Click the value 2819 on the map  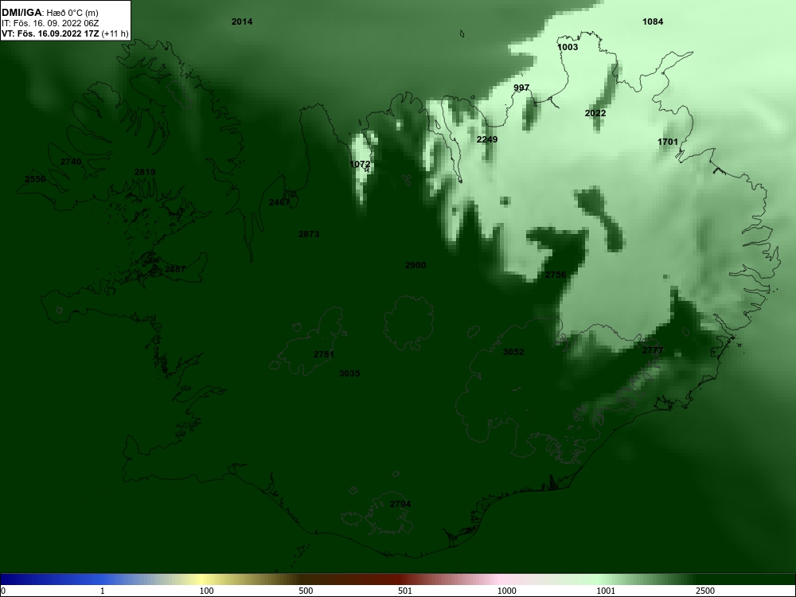[x=145, y=172]
